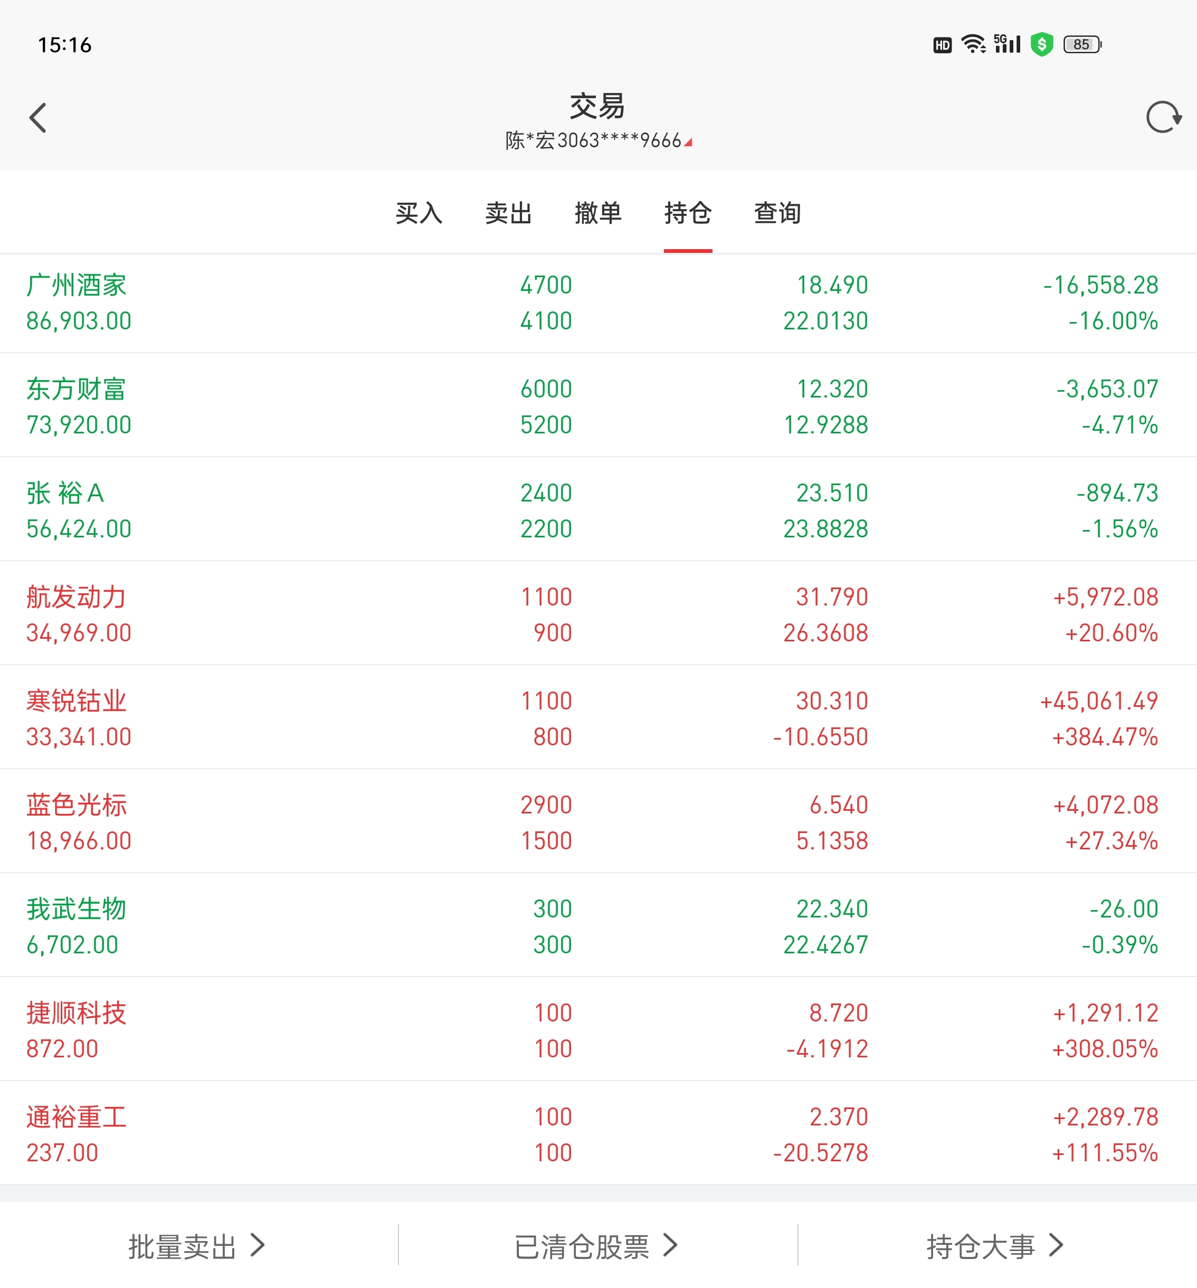Tap the green shield security icon
The height and width of the screenshot is (1288, 1197).
pos(1041,45)
